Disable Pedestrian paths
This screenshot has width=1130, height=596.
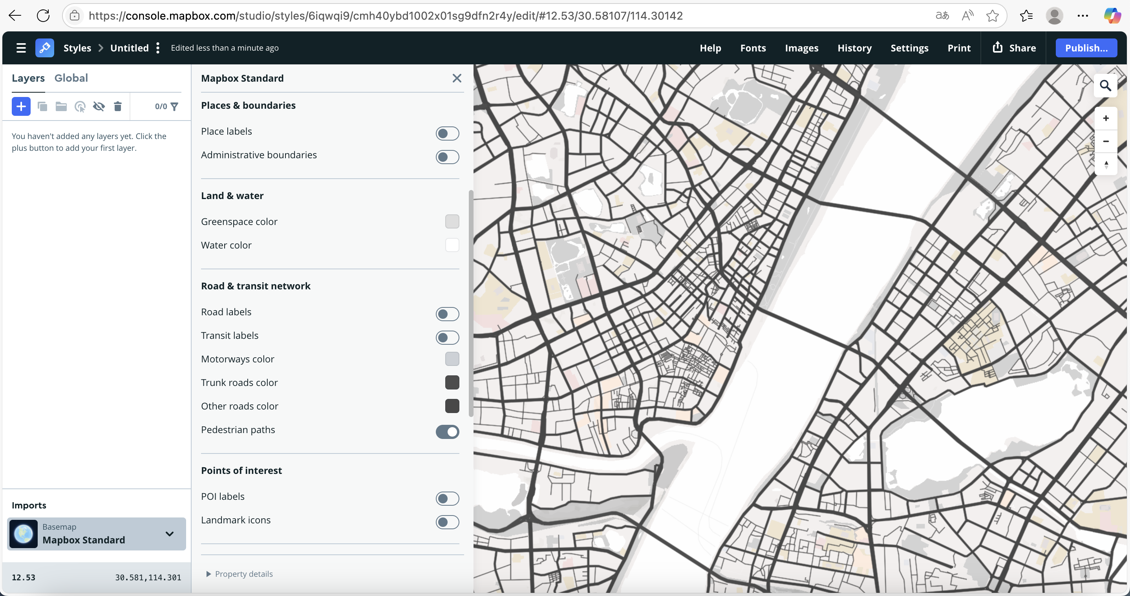point(447,432)
